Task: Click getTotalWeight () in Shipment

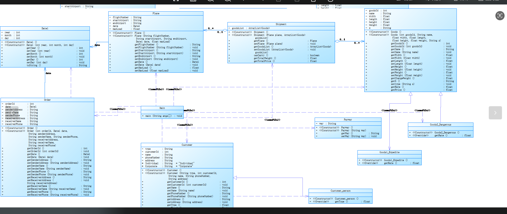Action: point(265,58)
